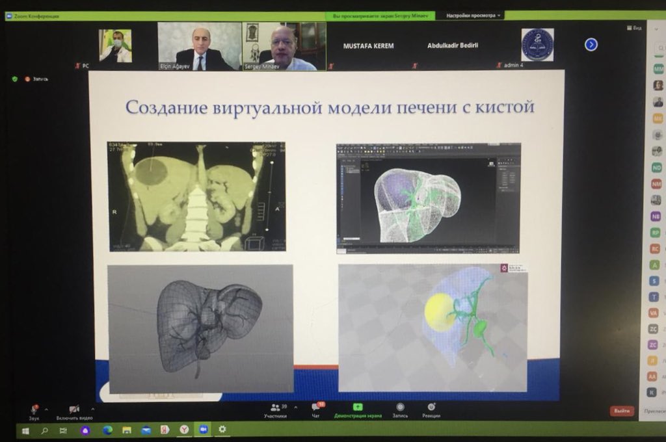The image size is (666, 442).
Task: Open audio options arrow beside Звук
Action: tap(46, 409)
